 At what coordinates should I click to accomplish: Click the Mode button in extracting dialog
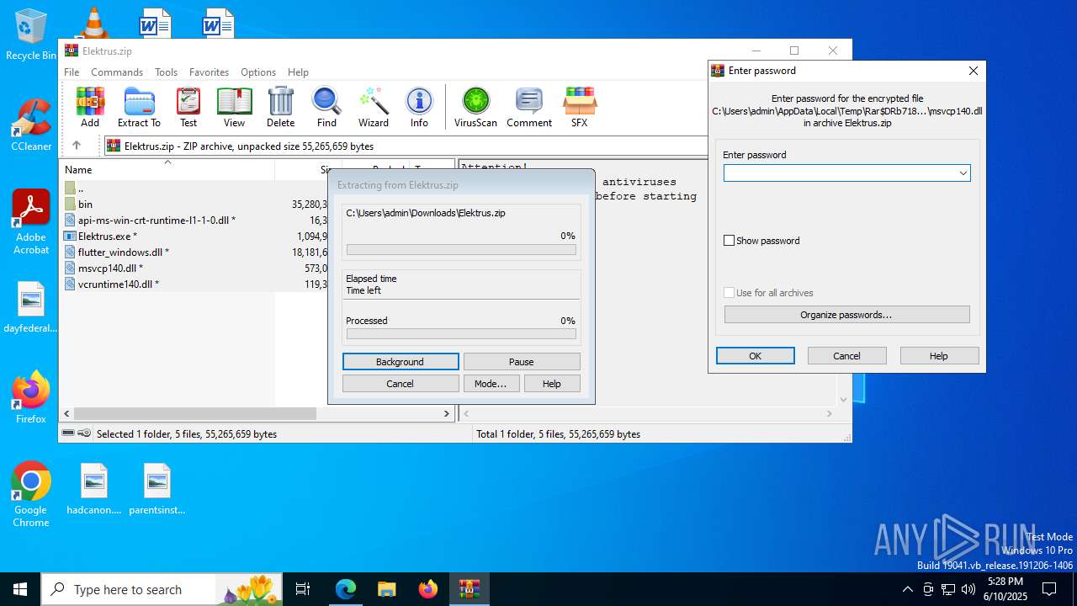click(491, 384)
